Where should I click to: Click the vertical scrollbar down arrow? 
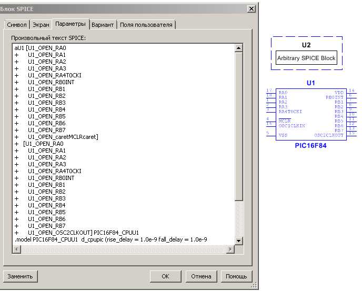point(238,241)
